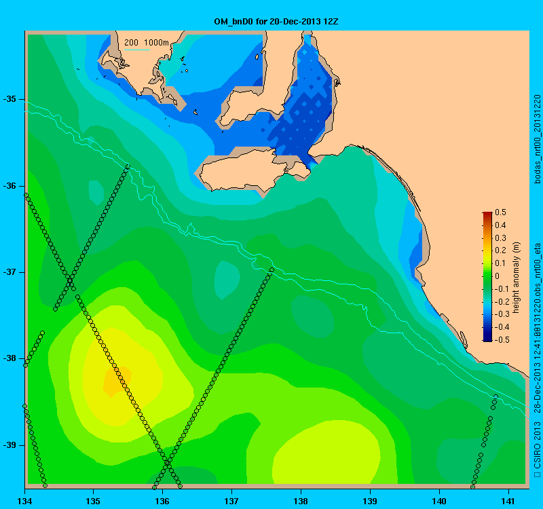Viewport: 543px width, 509px height.
Task: Click the title 'OM_bnD0 for 20-Dec-2013 12Z'
Action: click(276, 22)
